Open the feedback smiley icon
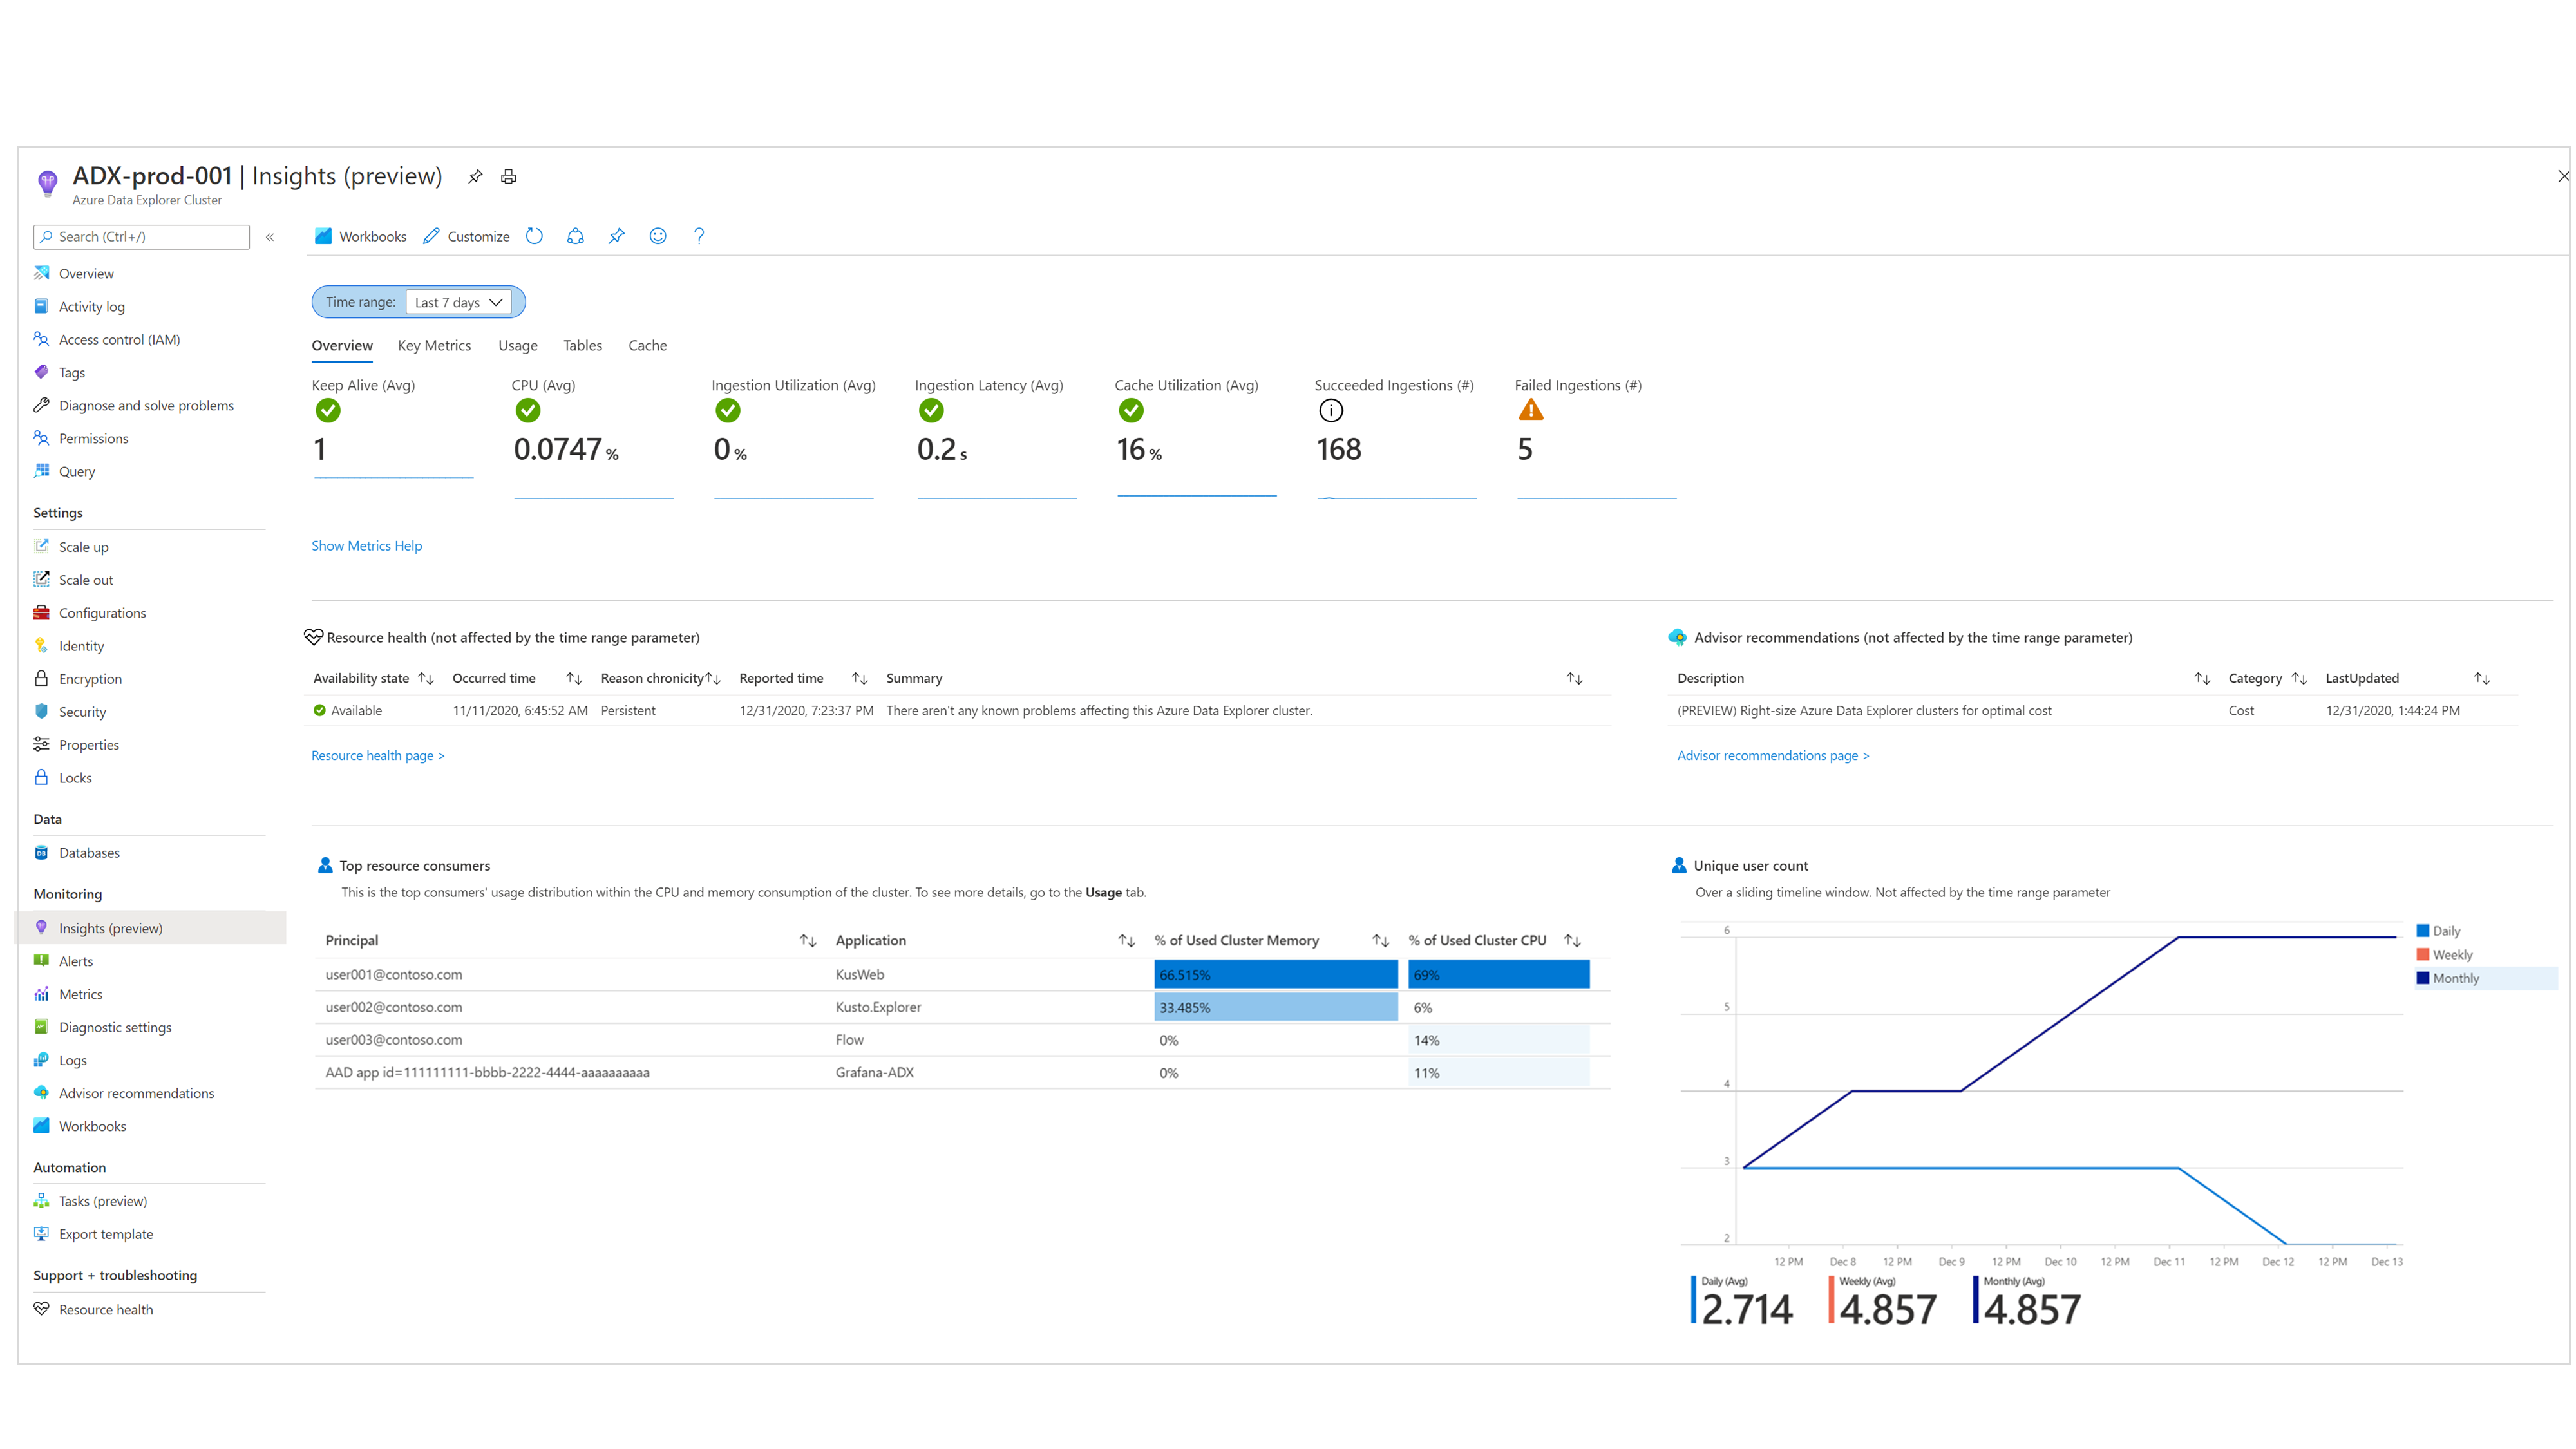 point(657,236)
